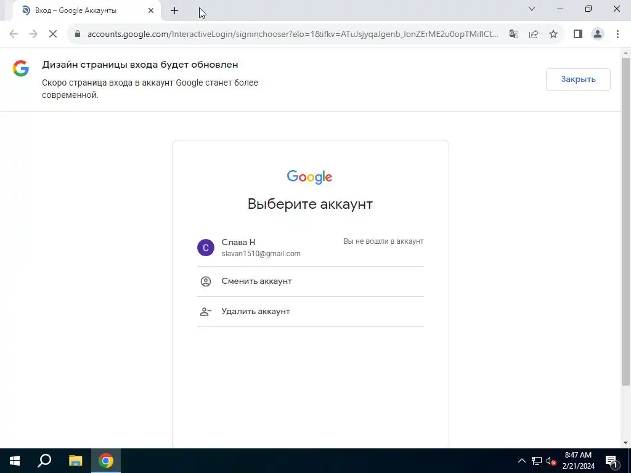Click the Удалить аккаунт remove-person icon
The width and height of the screenshot is (631, 473).
[206, 312]
